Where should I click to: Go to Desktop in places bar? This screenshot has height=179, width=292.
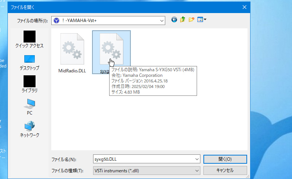[x=30, y=62]
